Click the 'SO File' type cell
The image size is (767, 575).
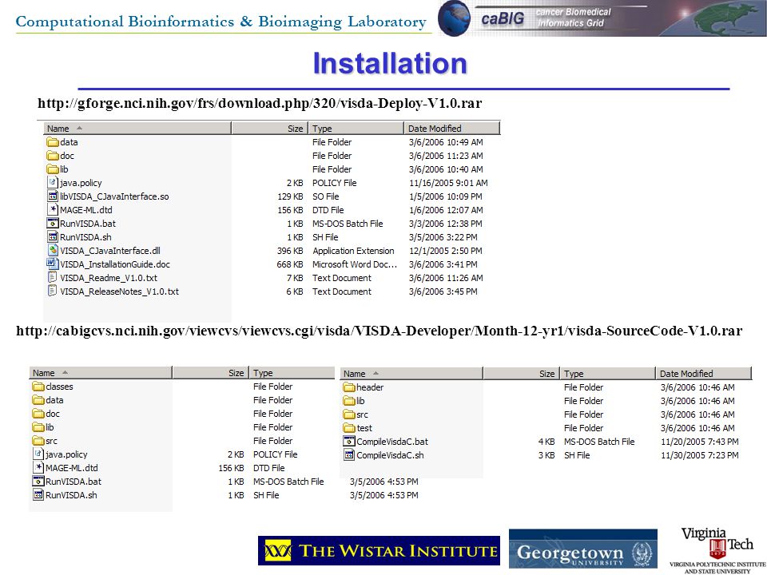(x=326, y=196)
